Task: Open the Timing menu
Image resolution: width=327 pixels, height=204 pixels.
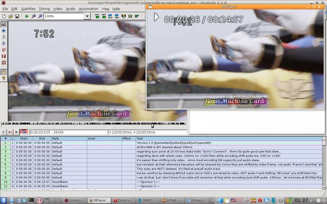Action: [44, 9]
